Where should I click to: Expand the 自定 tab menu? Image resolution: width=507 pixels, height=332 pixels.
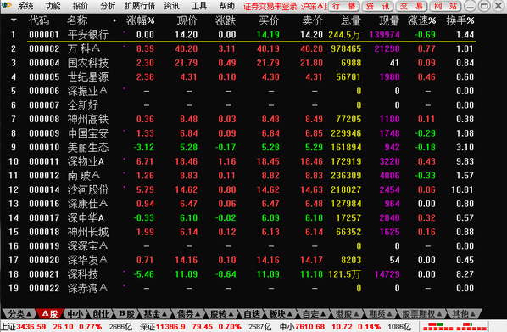tap(314, 313)
